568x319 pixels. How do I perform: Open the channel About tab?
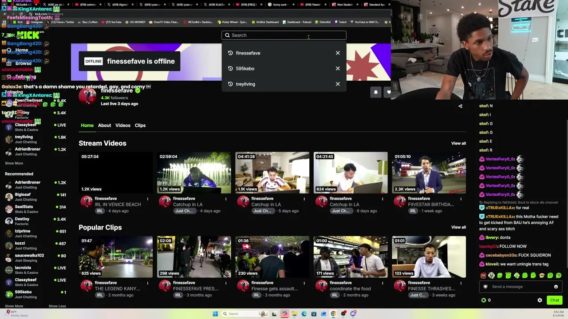pos(104,125)
